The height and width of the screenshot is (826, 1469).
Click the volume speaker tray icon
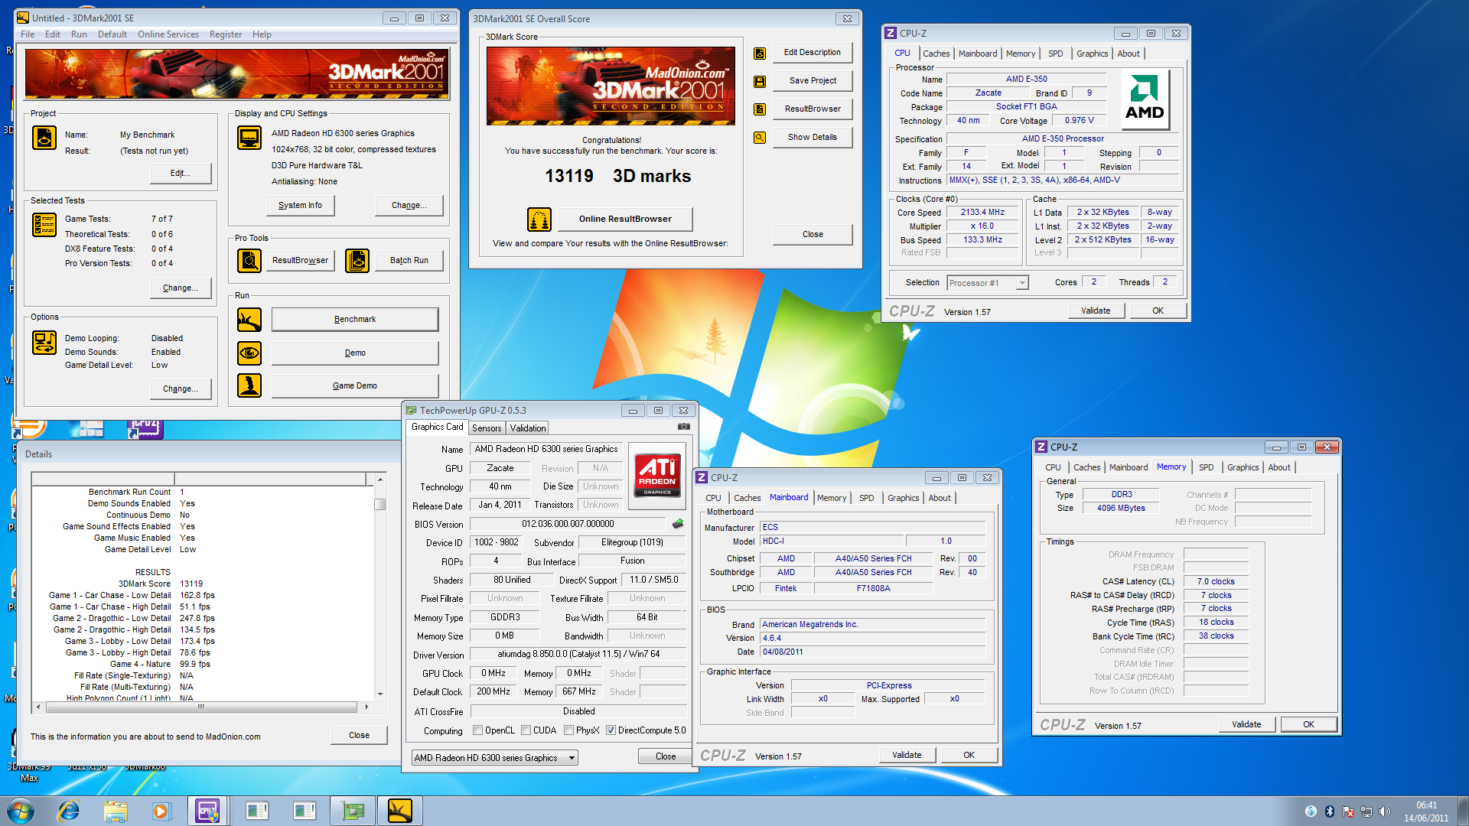coord(1384,811)
